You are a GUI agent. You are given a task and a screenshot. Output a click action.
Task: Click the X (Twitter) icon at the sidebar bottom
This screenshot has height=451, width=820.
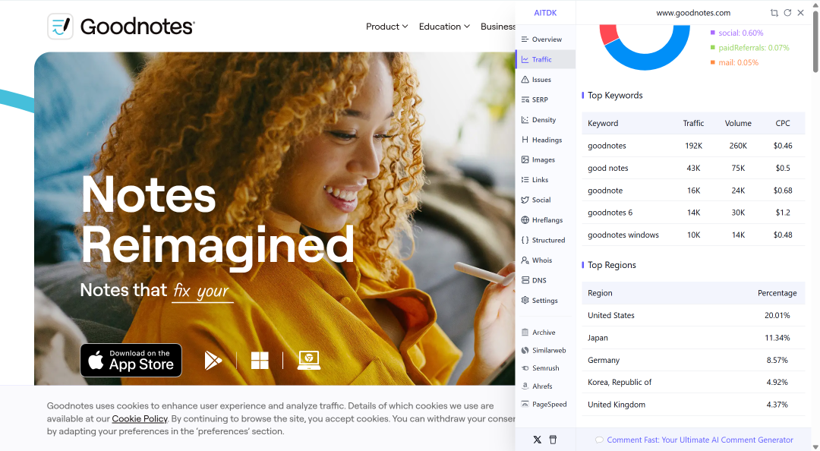[537, 440]
